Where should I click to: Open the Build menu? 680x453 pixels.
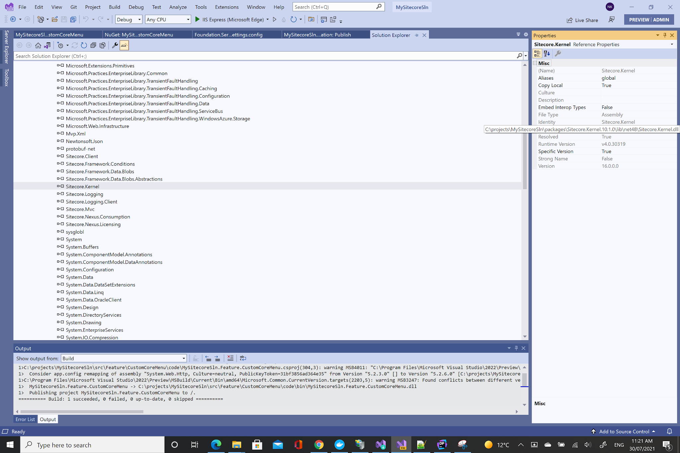[x=114, y=7]
